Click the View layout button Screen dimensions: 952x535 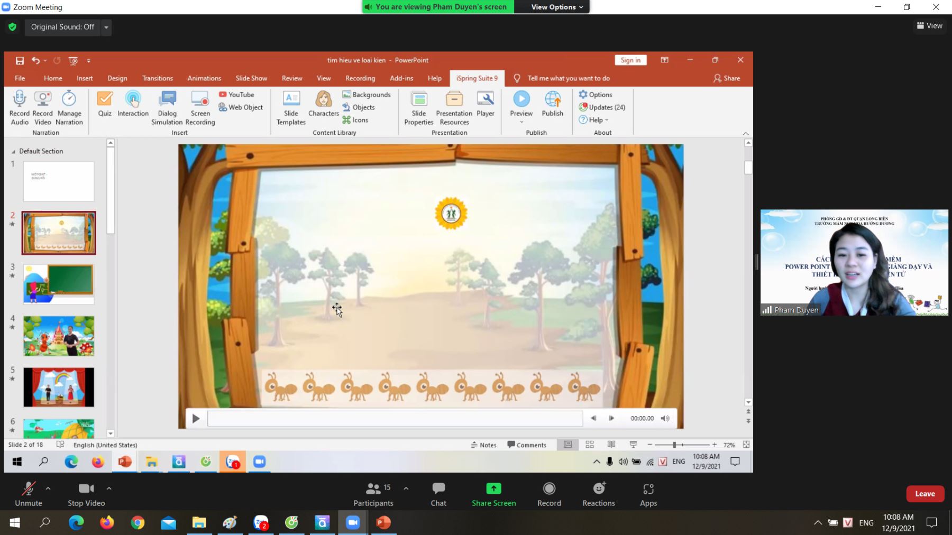[x=929, y=25]
